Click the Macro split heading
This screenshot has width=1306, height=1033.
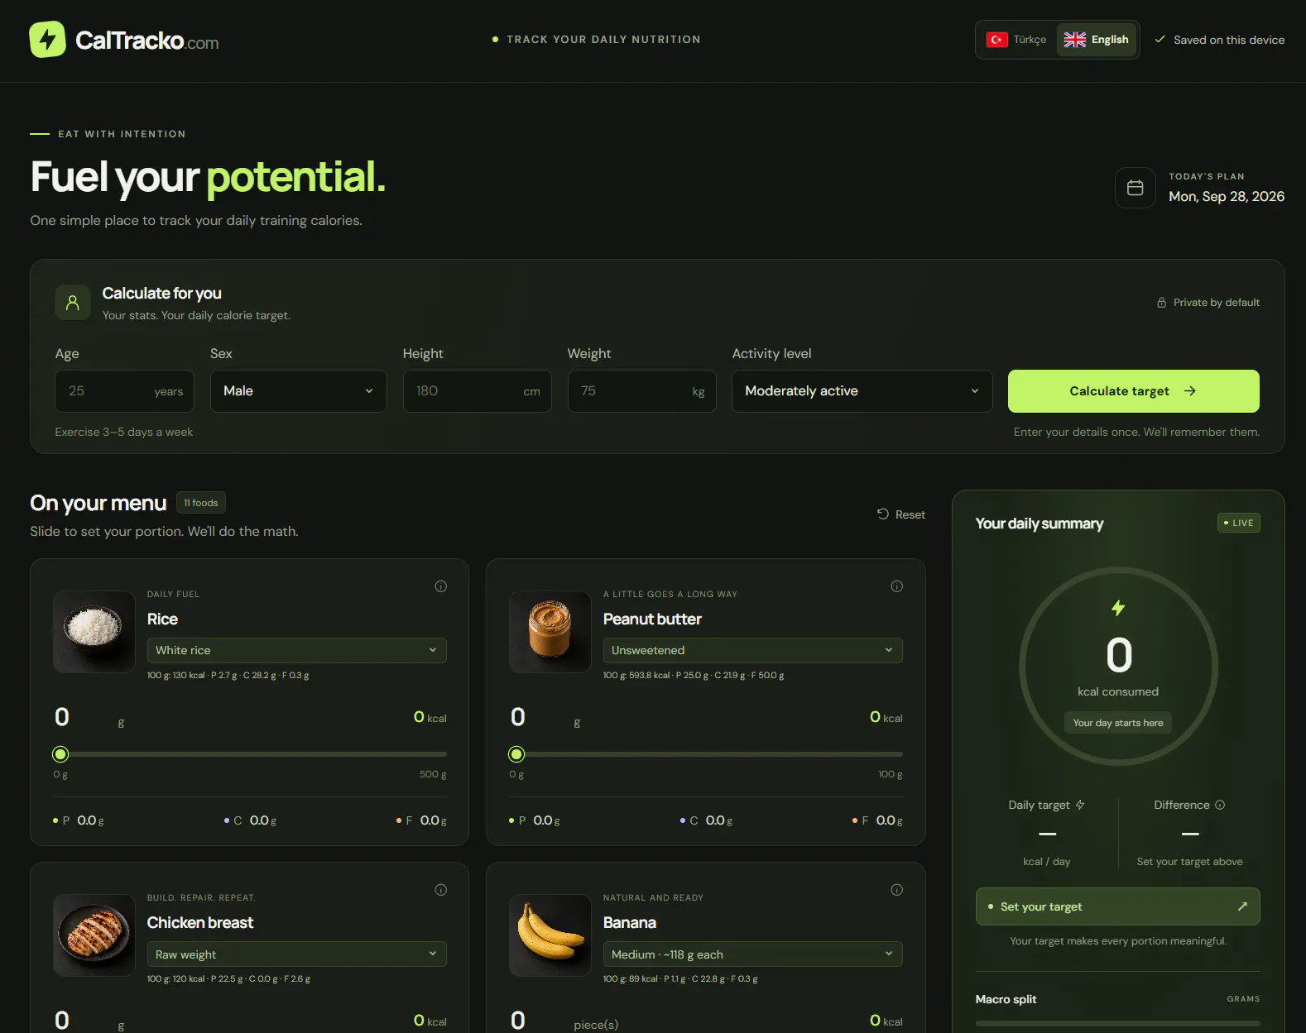(1006, 999)
